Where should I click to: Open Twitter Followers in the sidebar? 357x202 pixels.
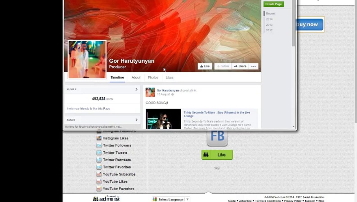[x=117, y=145]
